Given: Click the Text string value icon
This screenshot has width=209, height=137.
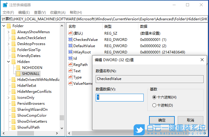Looking at the screenshot, I should tap(70, 71).
